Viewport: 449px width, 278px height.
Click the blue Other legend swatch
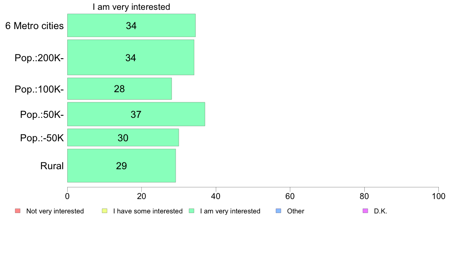pyautogui.click(x=278, y=211)
